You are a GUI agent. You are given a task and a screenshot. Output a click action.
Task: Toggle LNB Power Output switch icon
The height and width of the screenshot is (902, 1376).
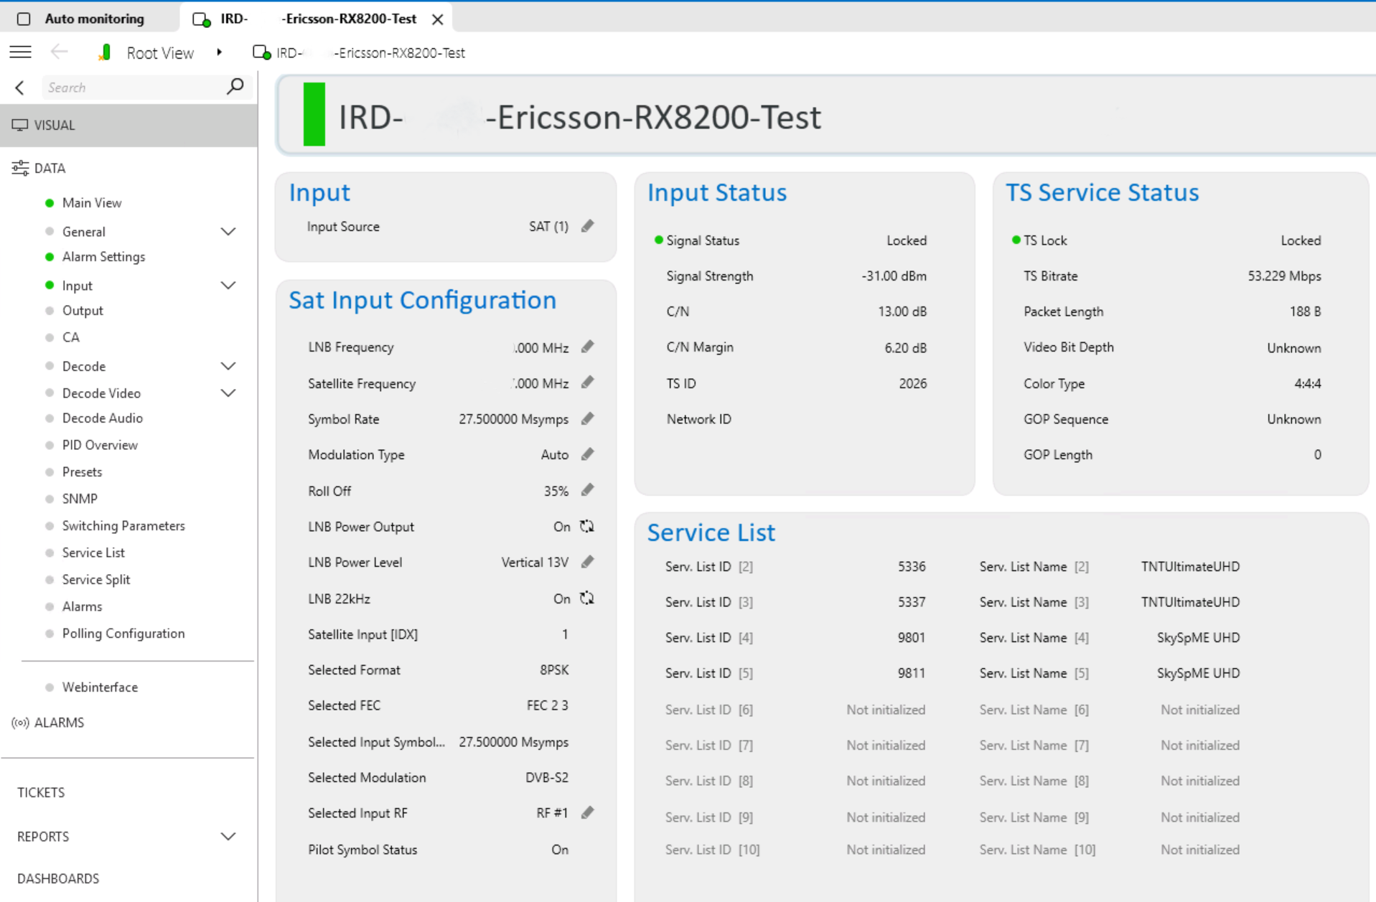[x=587, y=526]
